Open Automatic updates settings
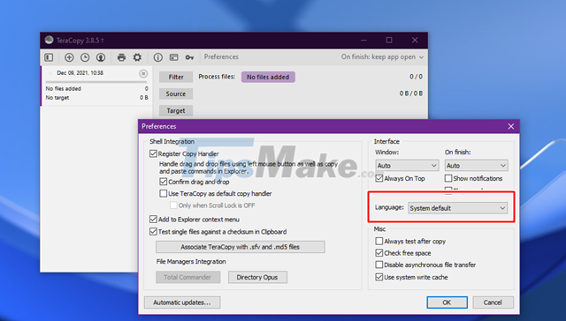 tap(182, 302)
